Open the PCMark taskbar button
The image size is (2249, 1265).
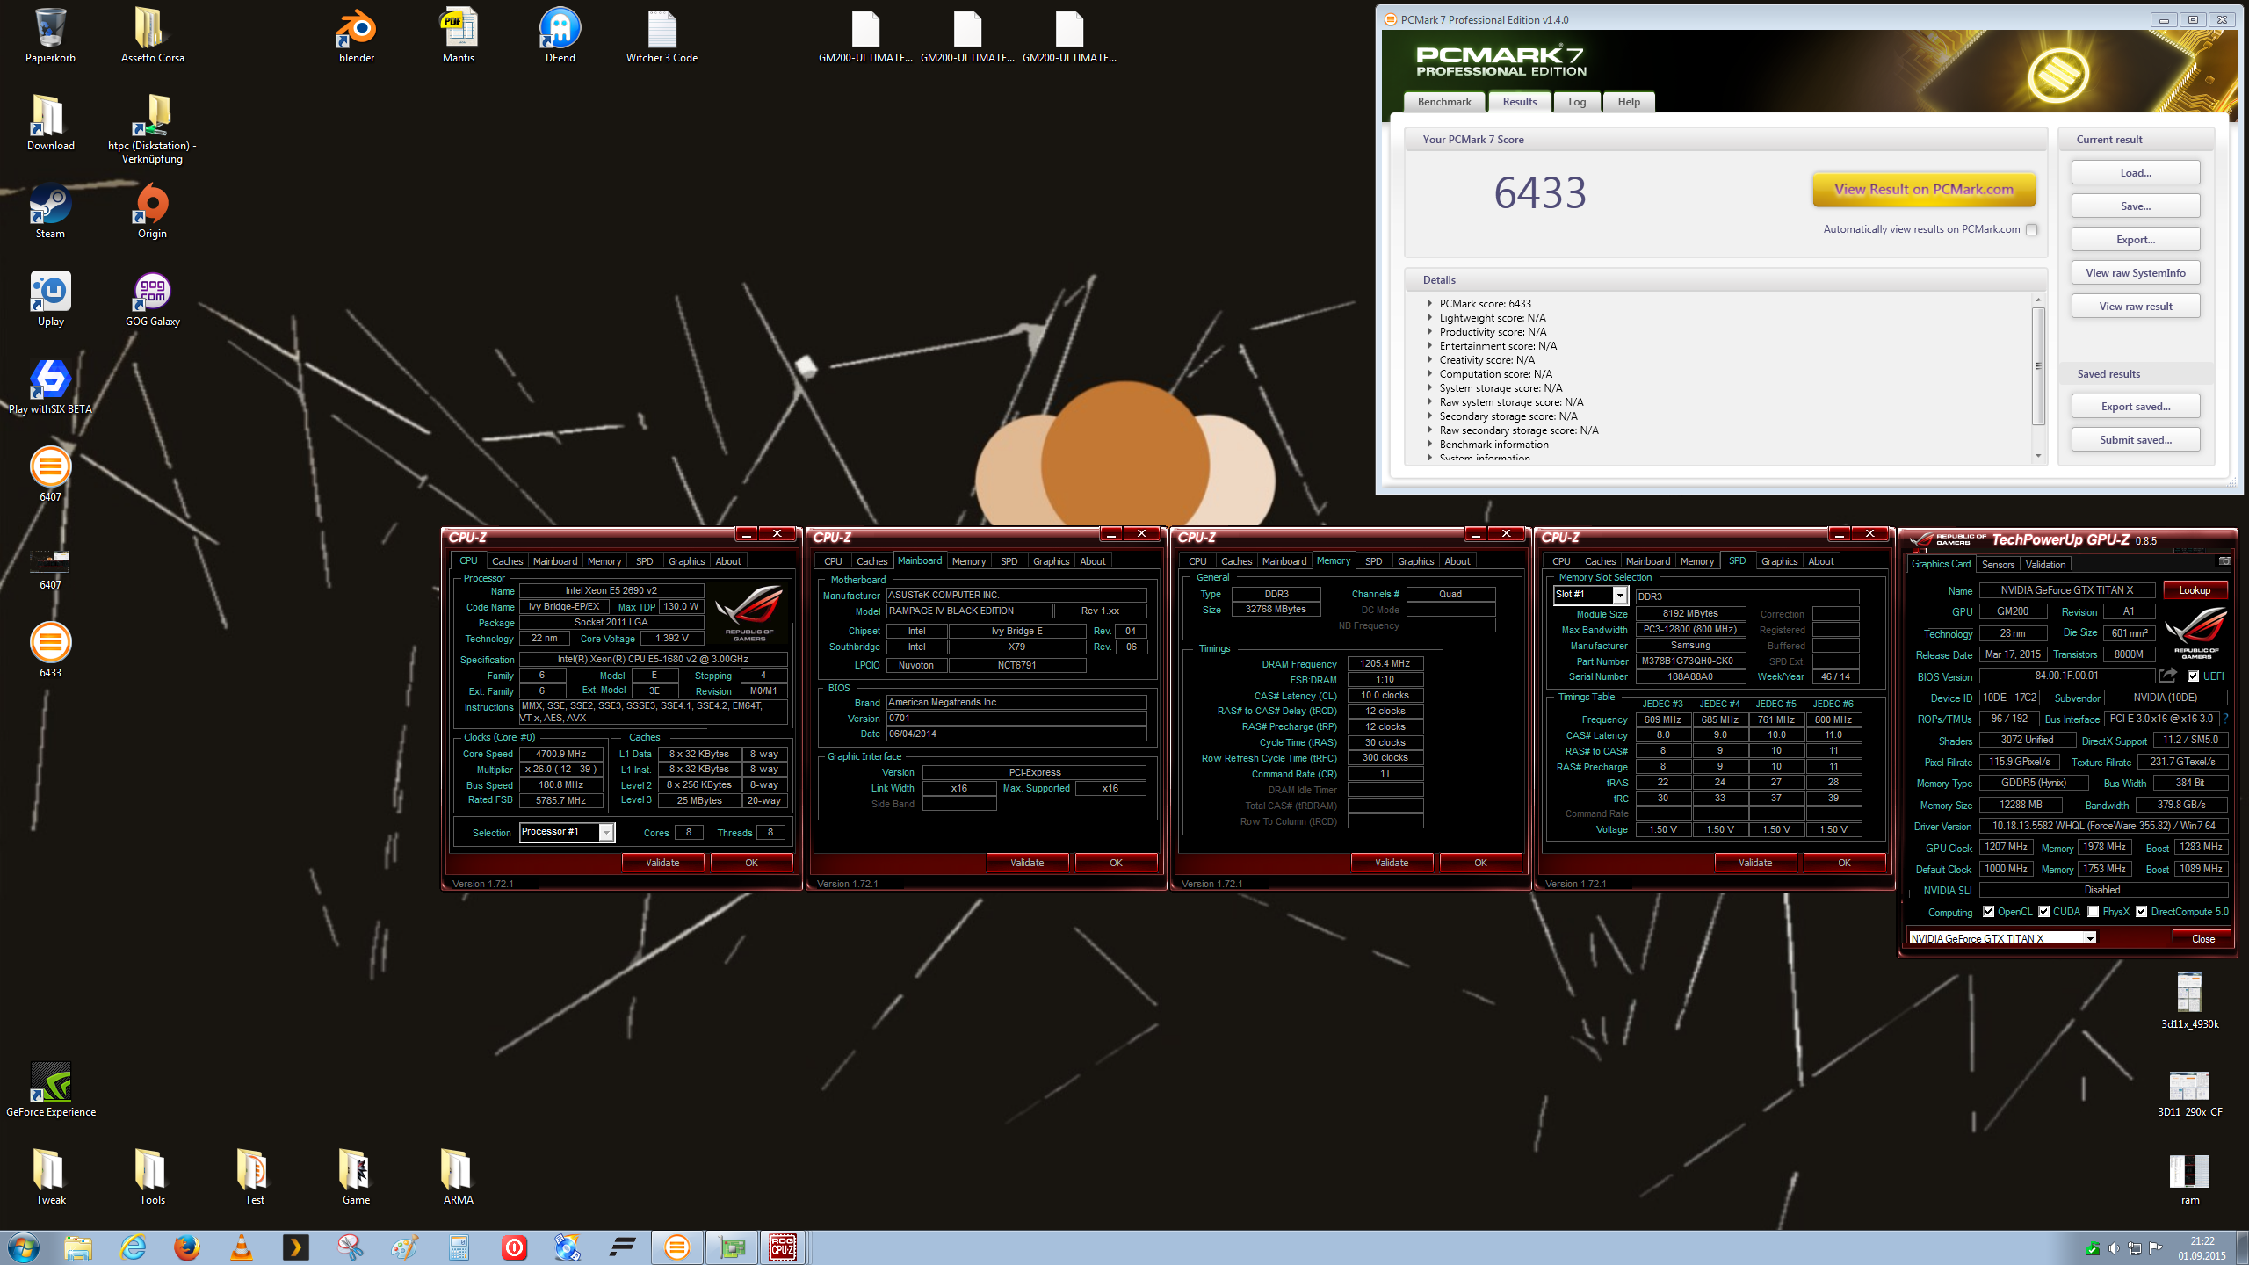point(677,1247)
